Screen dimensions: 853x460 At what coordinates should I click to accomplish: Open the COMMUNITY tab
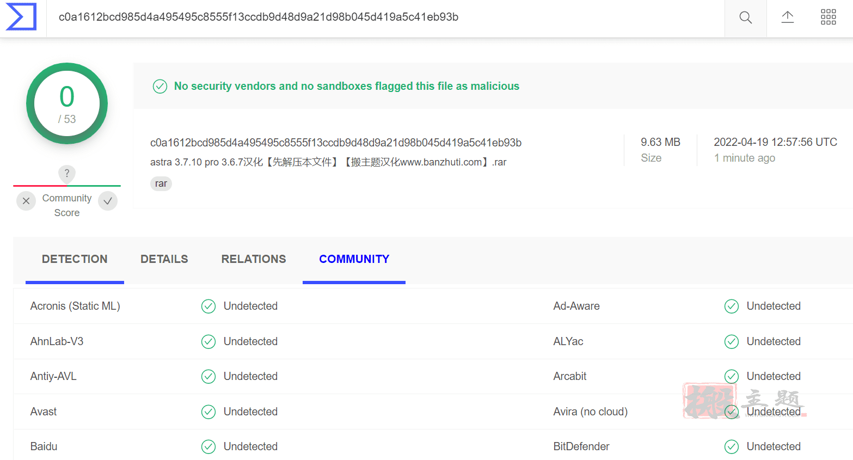tap(354, 259)
